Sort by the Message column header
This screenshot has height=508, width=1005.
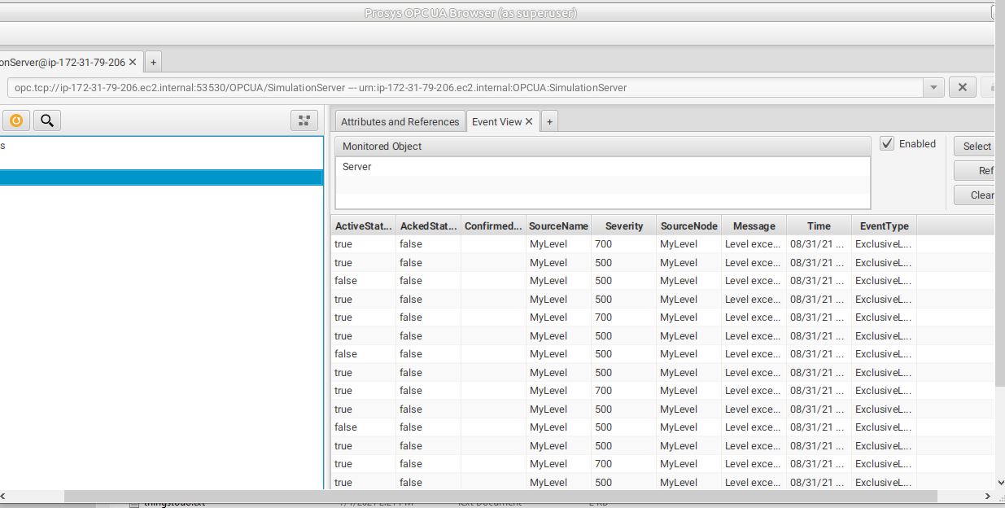click(754, 226)
